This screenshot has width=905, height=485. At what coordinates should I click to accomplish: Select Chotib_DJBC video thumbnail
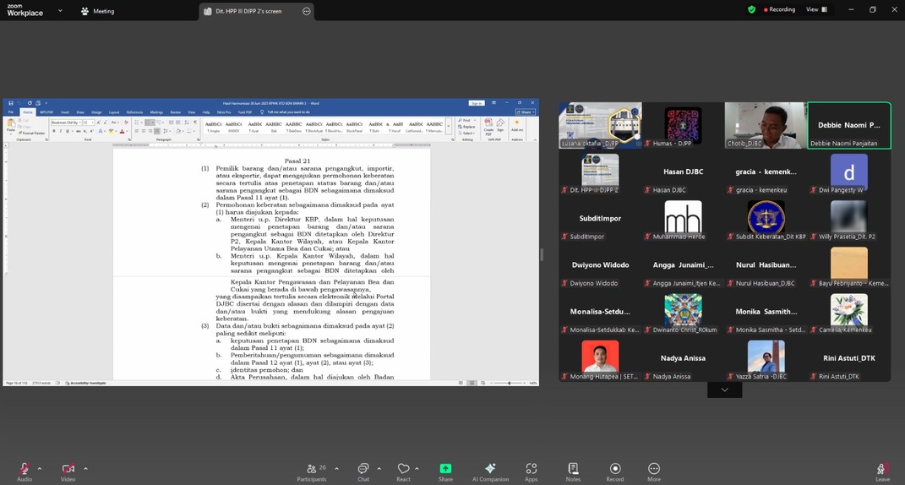click(766, 125)
